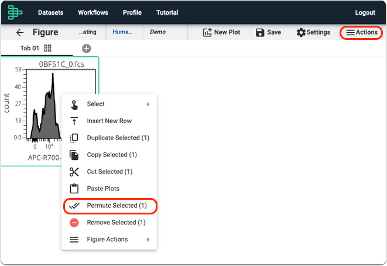This screenshot has height=266, width=387.
Task: Open the Settings button label
Action: coord(318,32)
